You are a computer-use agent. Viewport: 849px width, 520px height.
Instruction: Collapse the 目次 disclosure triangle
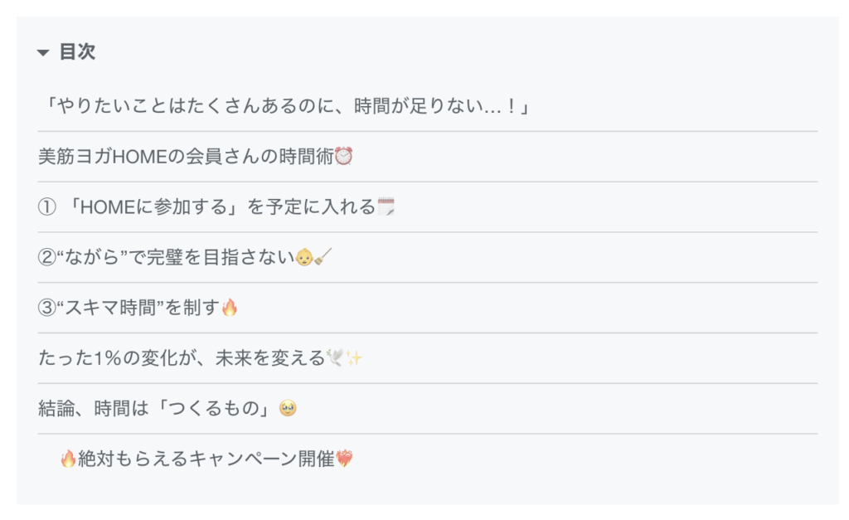(x=44, y=53)
